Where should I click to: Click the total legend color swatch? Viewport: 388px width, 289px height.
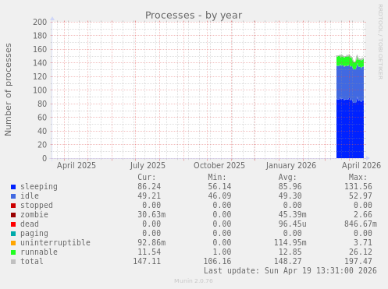(x=13, y=262)
